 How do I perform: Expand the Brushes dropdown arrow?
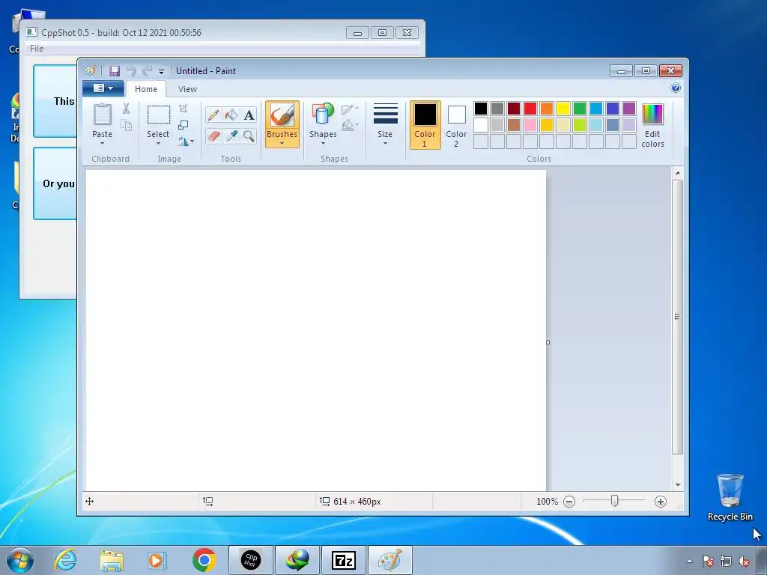[282, 143]
